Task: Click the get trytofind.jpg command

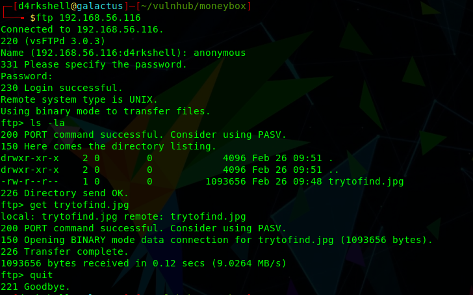Action: 79,205
